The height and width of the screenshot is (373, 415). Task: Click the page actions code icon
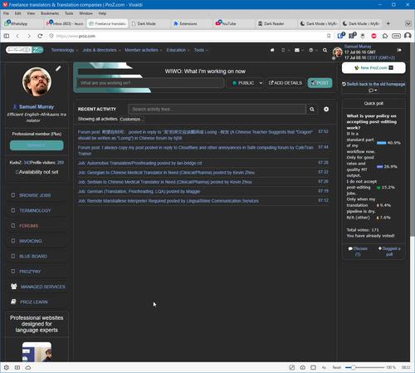(324, 367)
